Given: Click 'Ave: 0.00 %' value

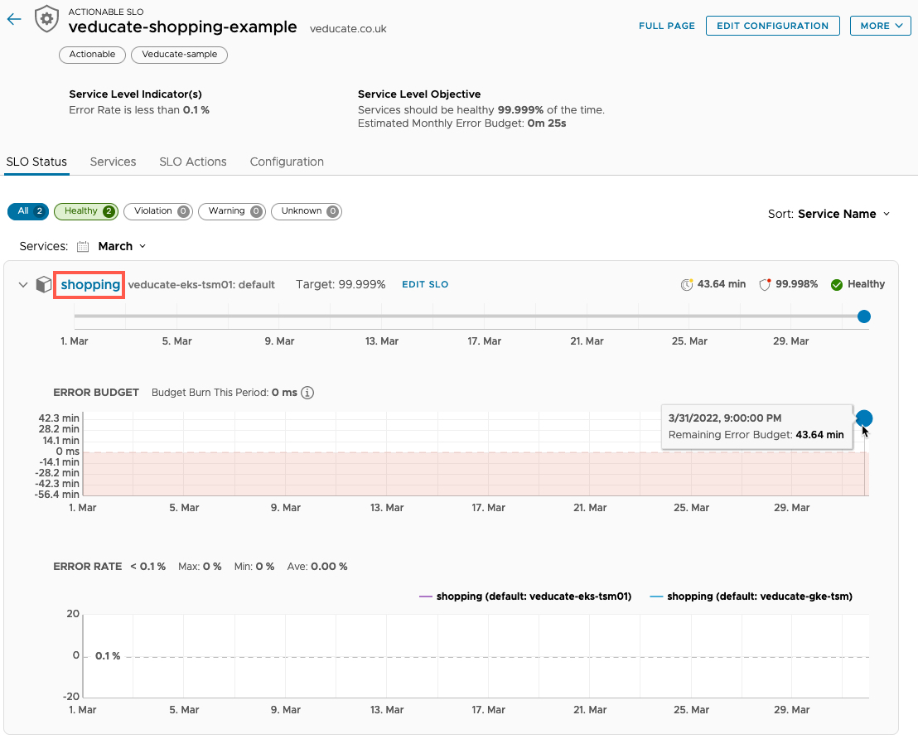Looking at the screenshot, I should coord(317,567).
